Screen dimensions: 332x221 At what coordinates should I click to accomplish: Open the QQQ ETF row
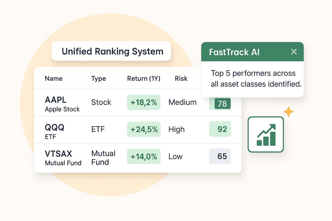tap(138, 130)
